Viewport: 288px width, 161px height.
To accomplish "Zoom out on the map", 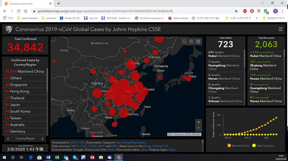I will point(199,128).
